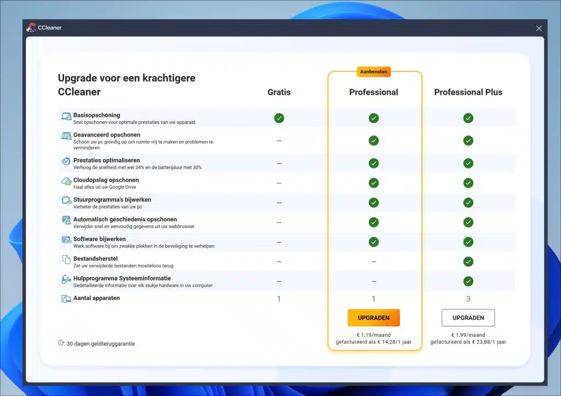This screenshot has width=561, height=396.
Task: Click the CCleaner logo in title bar
Action: 31,27
